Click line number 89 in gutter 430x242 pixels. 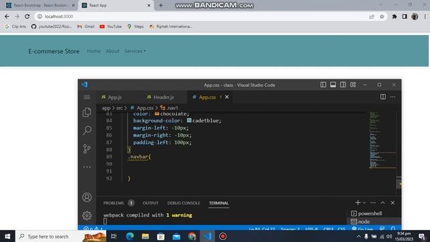[109, 157]
